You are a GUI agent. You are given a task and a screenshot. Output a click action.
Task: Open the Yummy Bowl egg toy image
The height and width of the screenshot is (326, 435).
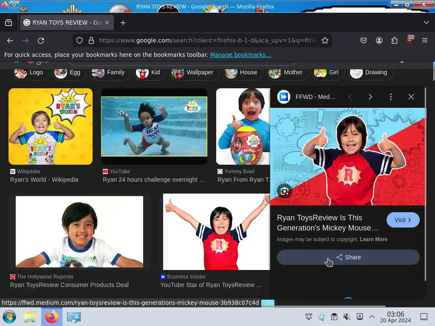tap(243, 126)
